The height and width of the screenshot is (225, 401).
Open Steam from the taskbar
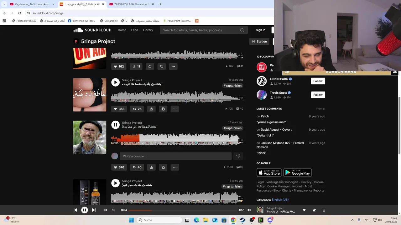coord(242,220)
